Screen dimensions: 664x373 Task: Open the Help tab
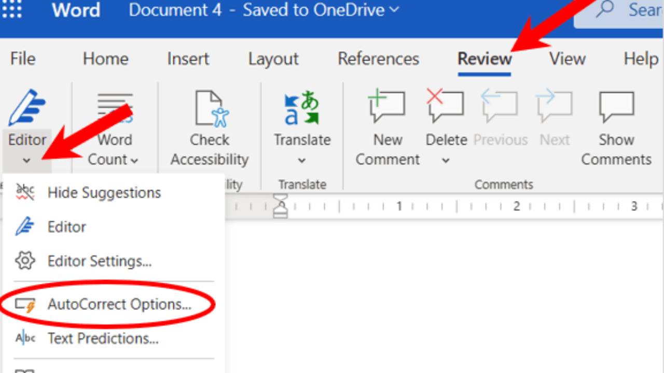641,59
